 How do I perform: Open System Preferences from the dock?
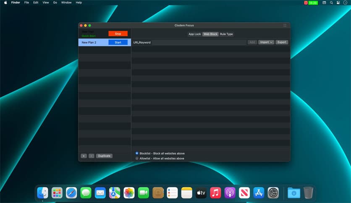[x=273, y=193]
